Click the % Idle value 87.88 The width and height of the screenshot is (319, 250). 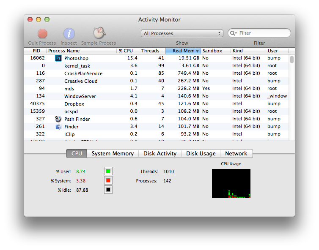pyautogui.click(x=82, y=190)
